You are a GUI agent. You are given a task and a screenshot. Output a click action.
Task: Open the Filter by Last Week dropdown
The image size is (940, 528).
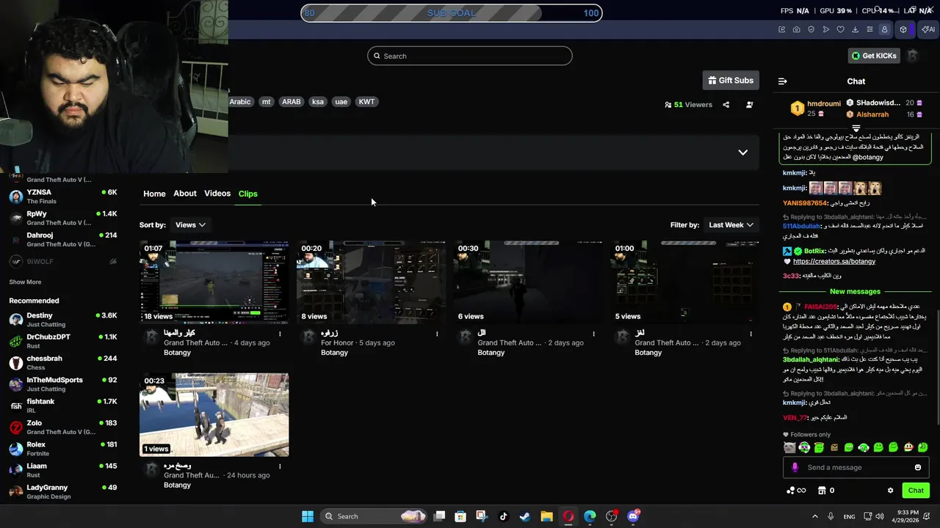[731, 225]
